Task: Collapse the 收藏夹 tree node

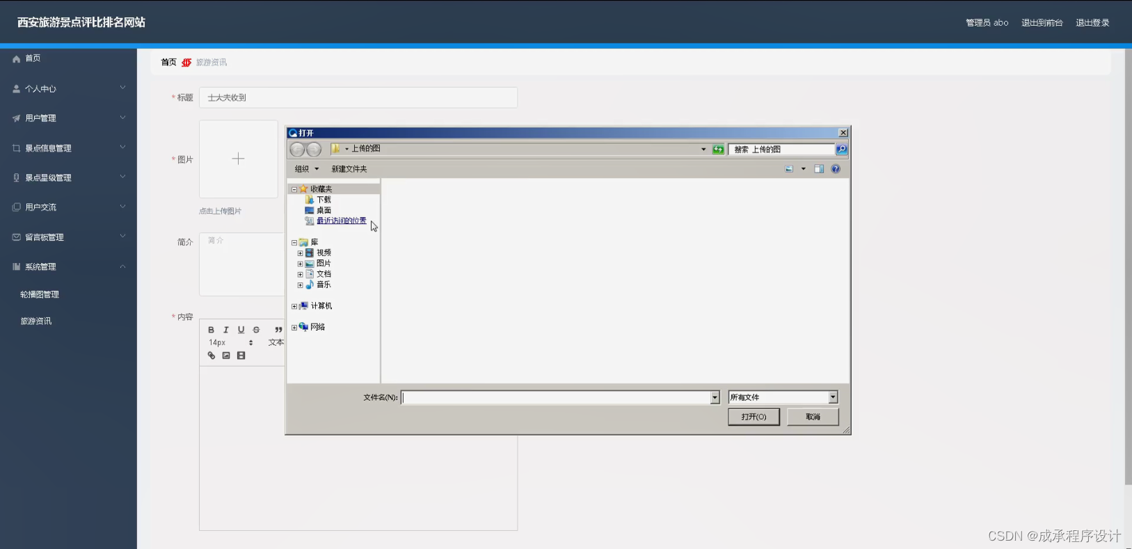Action: [x=294, y=189]
